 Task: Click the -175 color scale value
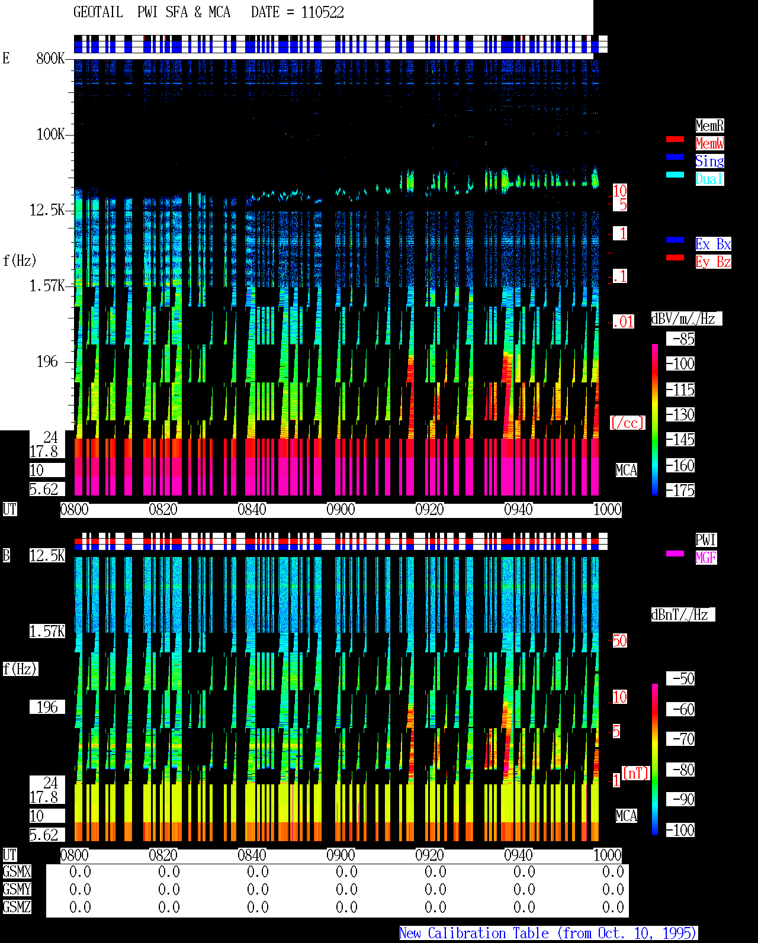(680, 490)
